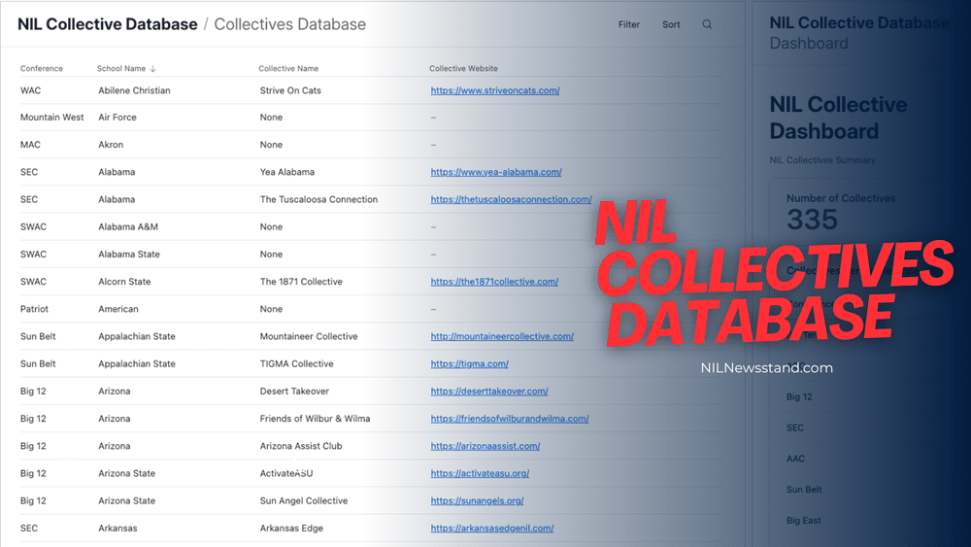Viewport: 971px width, 547px height.
Task: Click the Collective Name column header
Action: pos(288,69)
